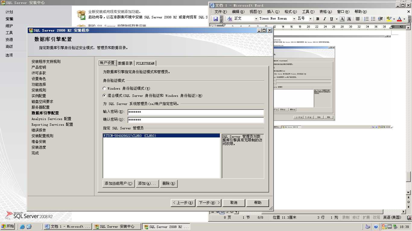The width and height of the screenshot is (412, 231).
Task: Expand the font color arrow
Action: pyautogui.click(x=404, y=19)
